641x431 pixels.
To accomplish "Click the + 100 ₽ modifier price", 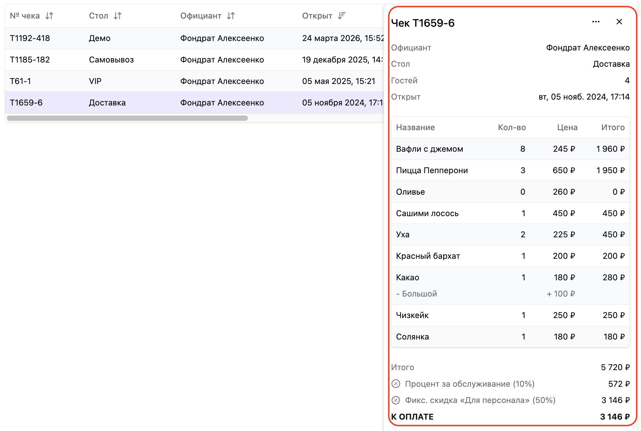I will pyautogui.click(x=561, y=294).
